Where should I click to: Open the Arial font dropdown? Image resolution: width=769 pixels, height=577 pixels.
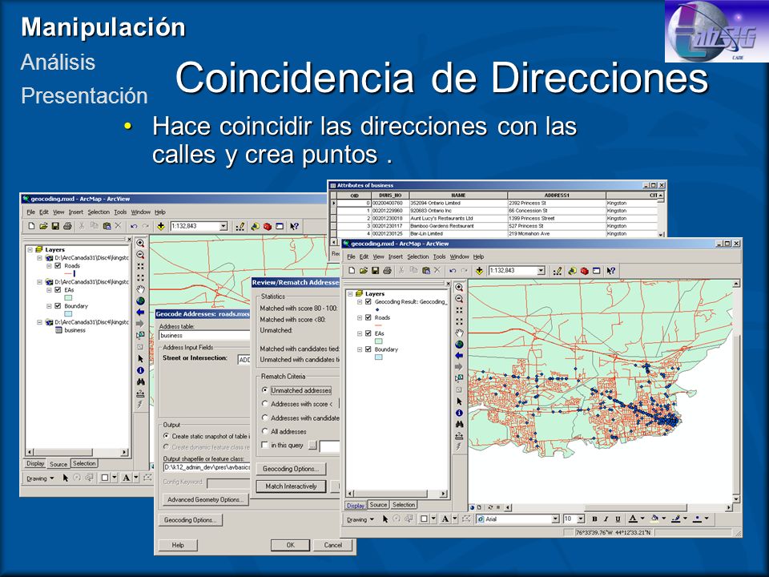click(x=556, y=519)
